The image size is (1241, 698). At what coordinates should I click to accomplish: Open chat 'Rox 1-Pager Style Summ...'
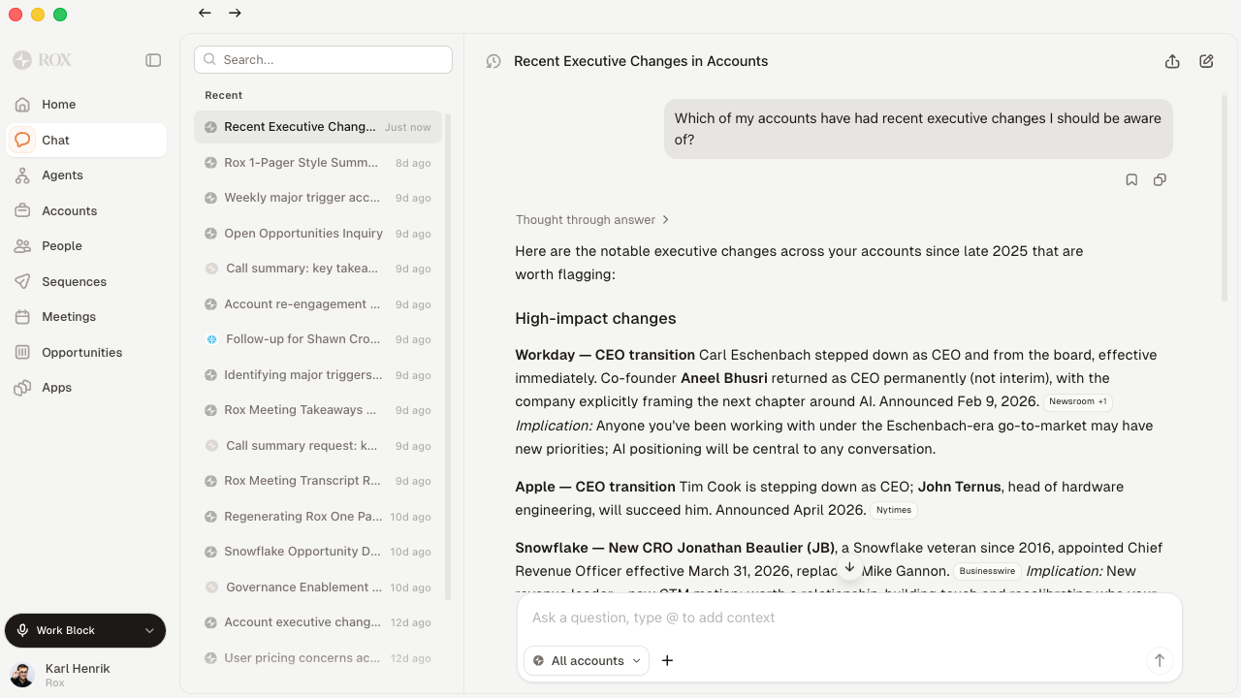(x=318, y=163)
